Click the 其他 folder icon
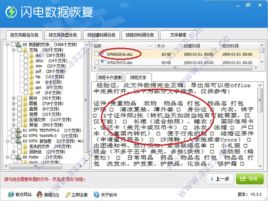The height and width of the screenshot is (201, 268). 25,125
